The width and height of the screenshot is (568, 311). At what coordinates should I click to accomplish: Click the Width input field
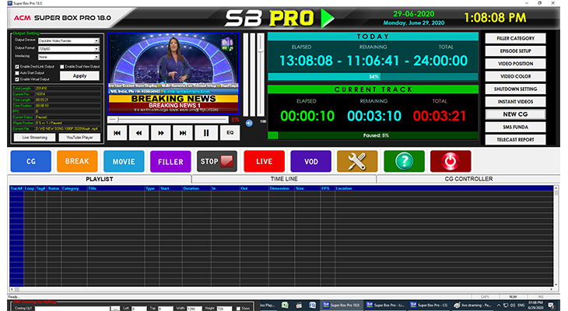[195, 309]
